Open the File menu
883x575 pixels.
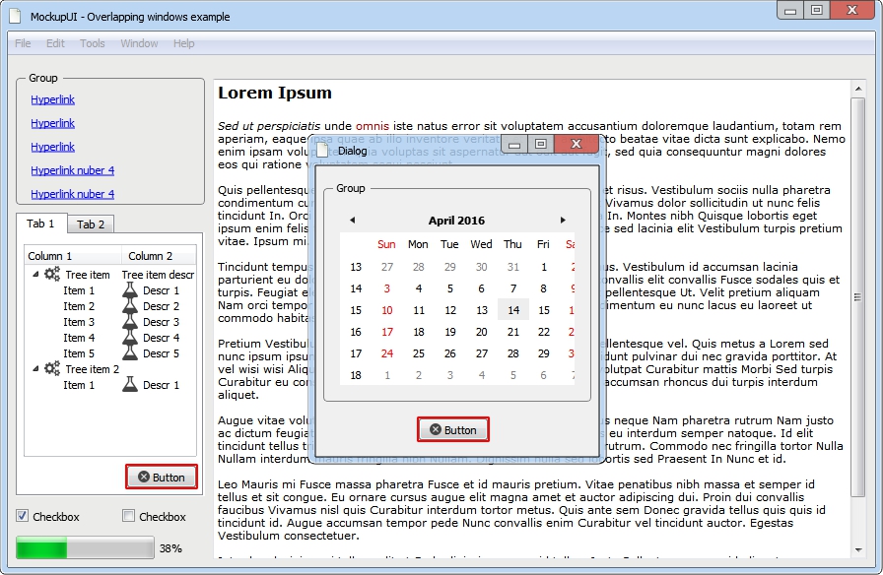coord(23,43)
